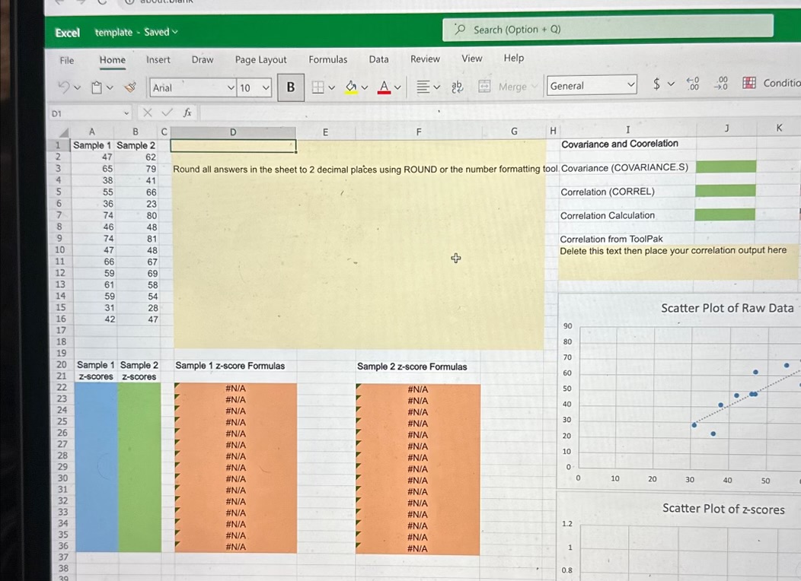Open the Paste options dropdown arrow

[110, 88]
